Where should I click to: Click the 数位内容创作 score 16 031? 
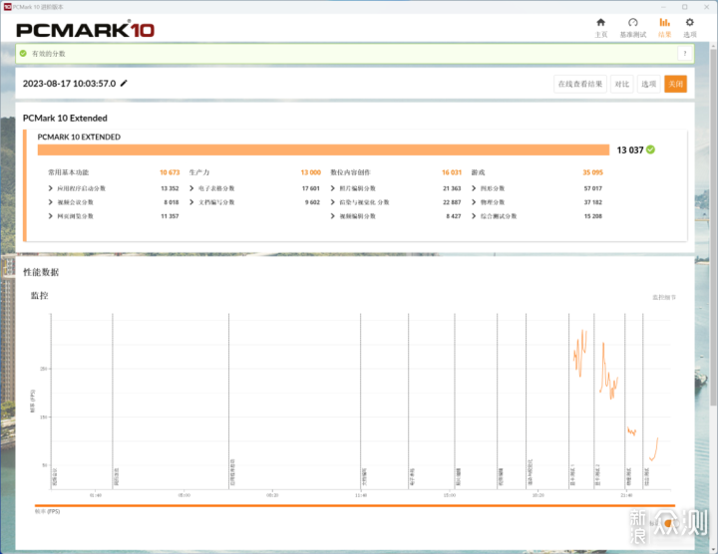[452, 172]
